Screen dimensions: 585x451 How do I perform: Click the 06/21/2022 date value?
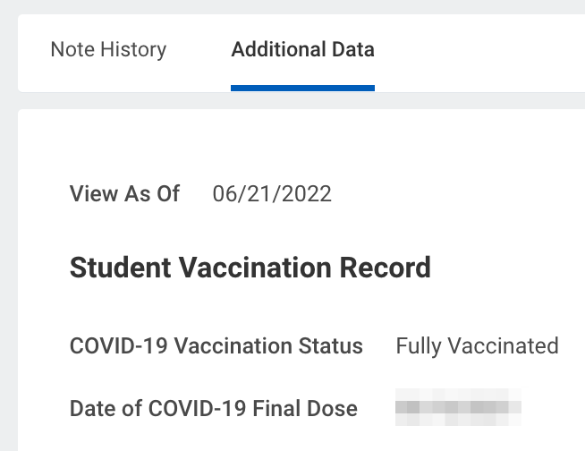point(272,194)
